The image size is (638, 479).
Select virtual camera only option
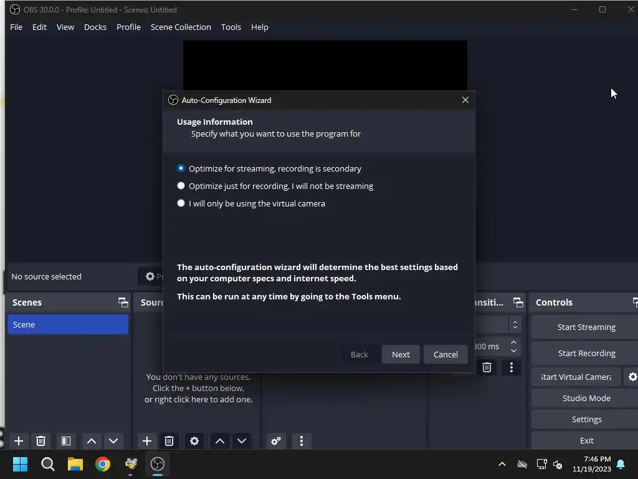coord(251,204)
